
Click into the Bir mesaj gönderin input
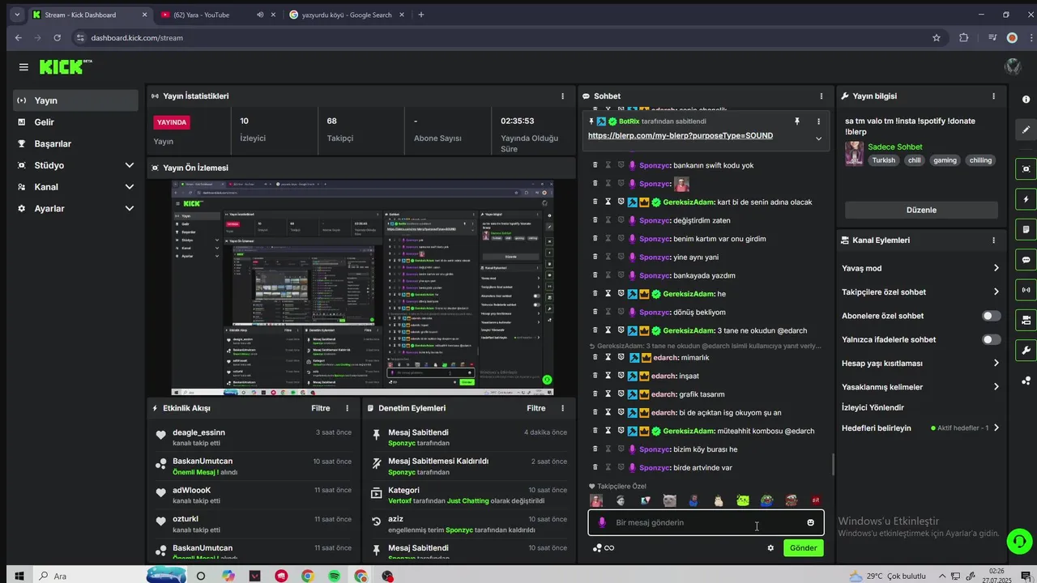pos(705,523)
